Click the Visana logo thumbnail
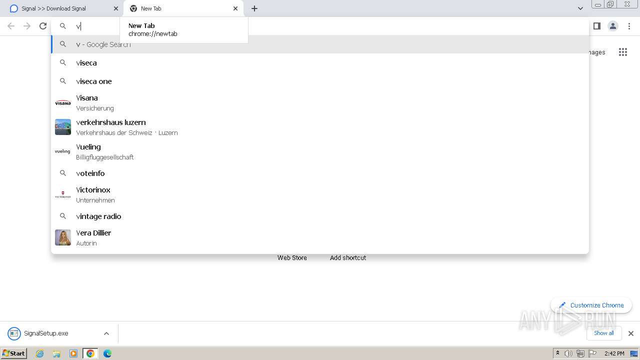Image resolution: width=640 pixels, height=360 pixels. coord(63,102)
